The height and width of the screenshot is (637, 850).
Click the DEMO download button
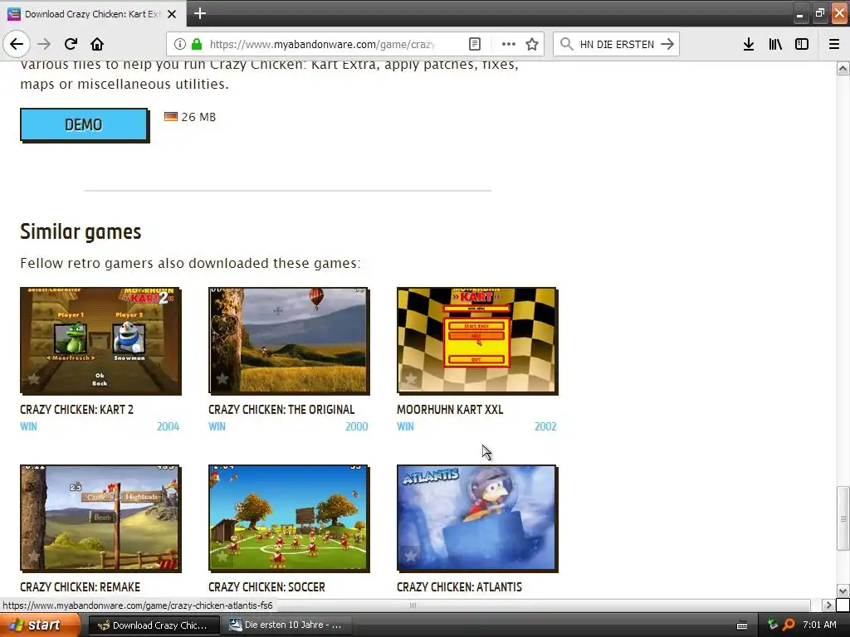tap(84, 124)
